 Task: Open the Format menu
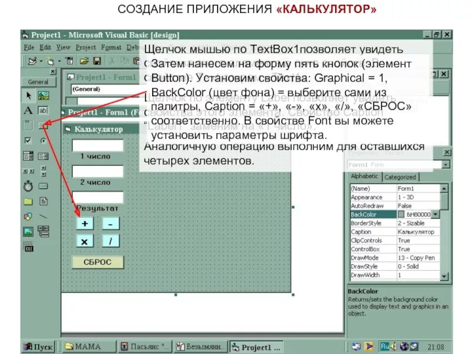click(112, 48)
